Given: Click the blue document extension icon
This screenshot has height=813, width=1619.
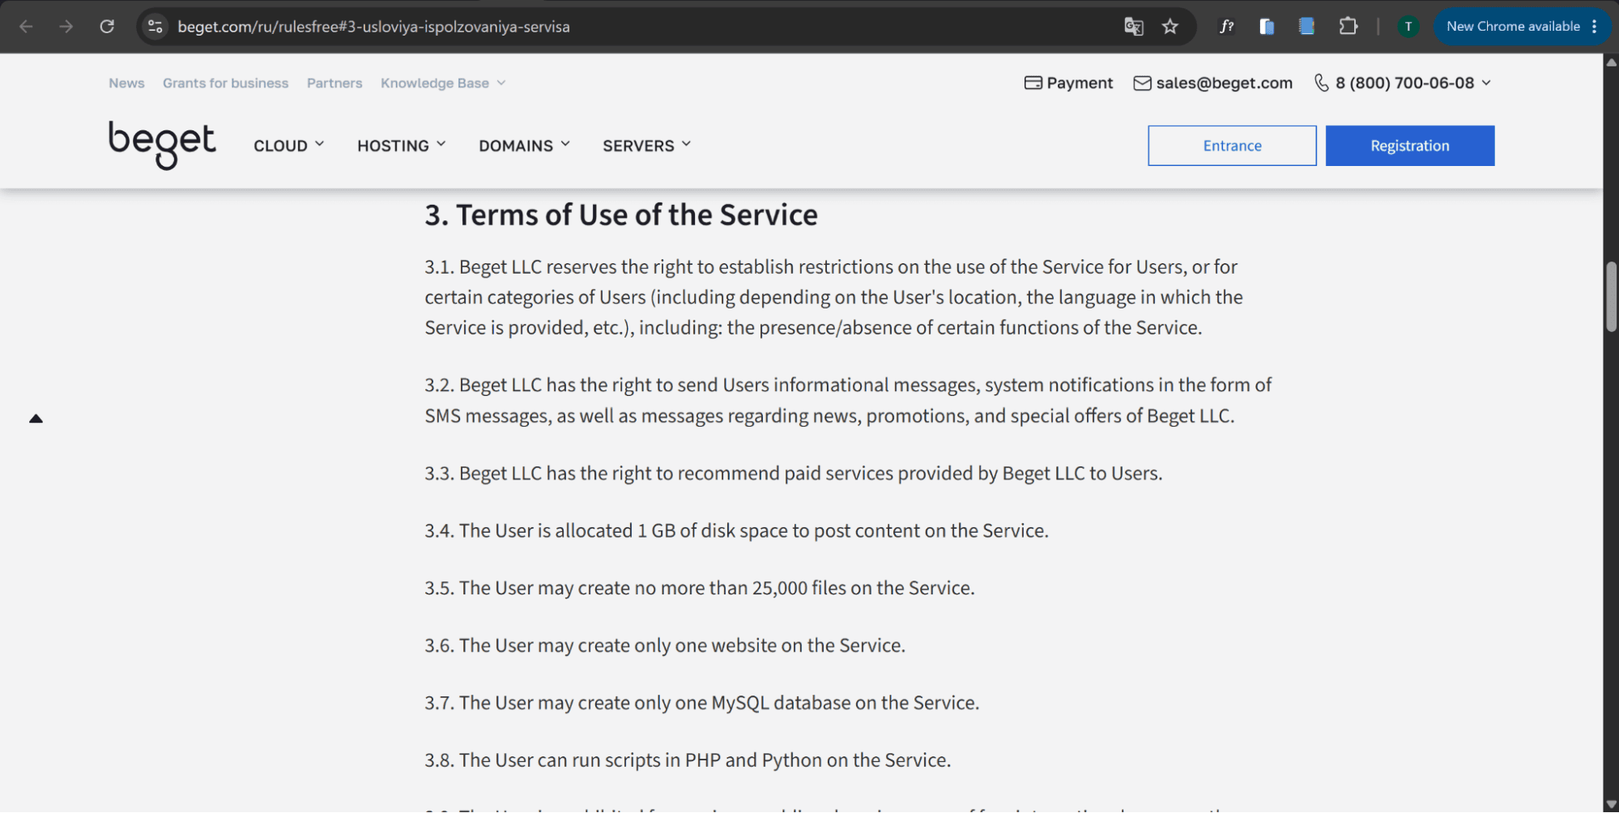Looking at the screenshot, I should pyautogui.click(x=1267, y=27).
